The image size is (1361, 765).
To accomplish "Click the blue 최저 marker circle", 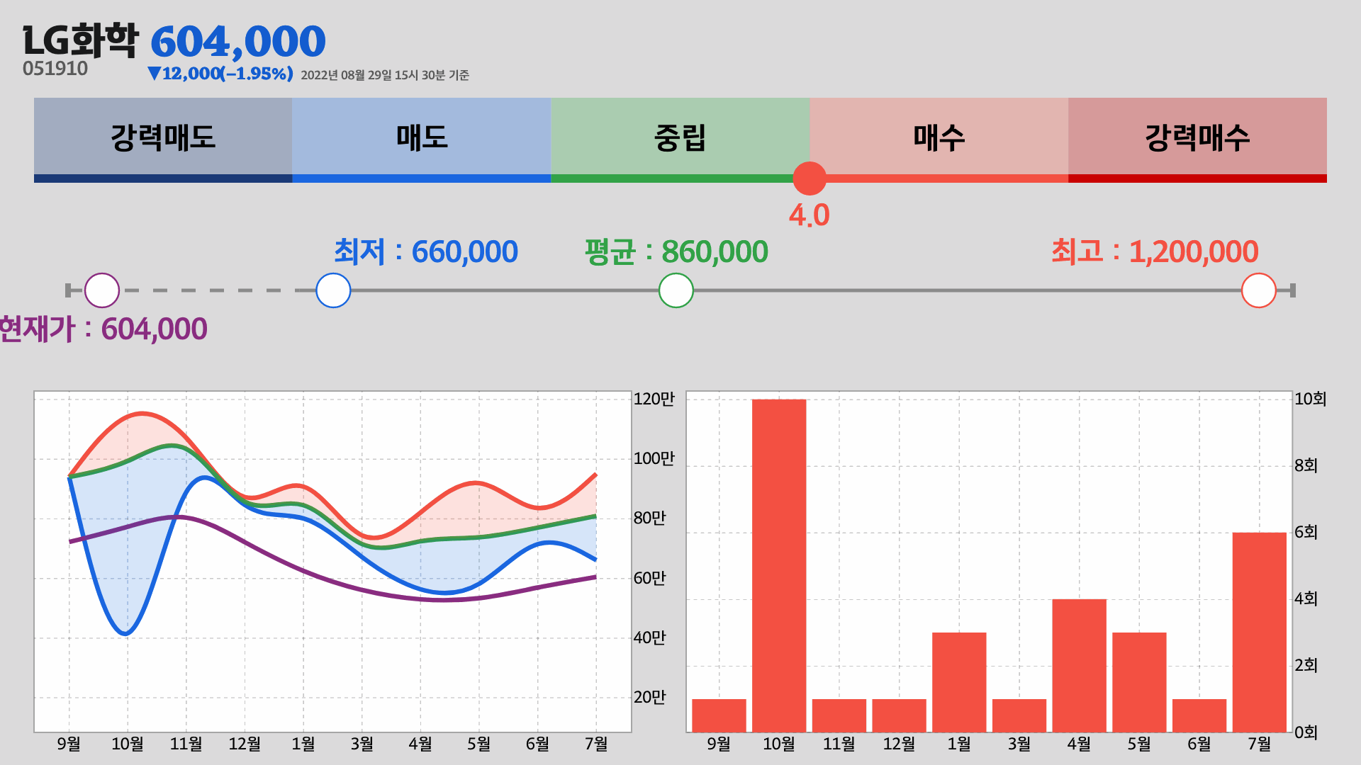I will tap(333, 290).
